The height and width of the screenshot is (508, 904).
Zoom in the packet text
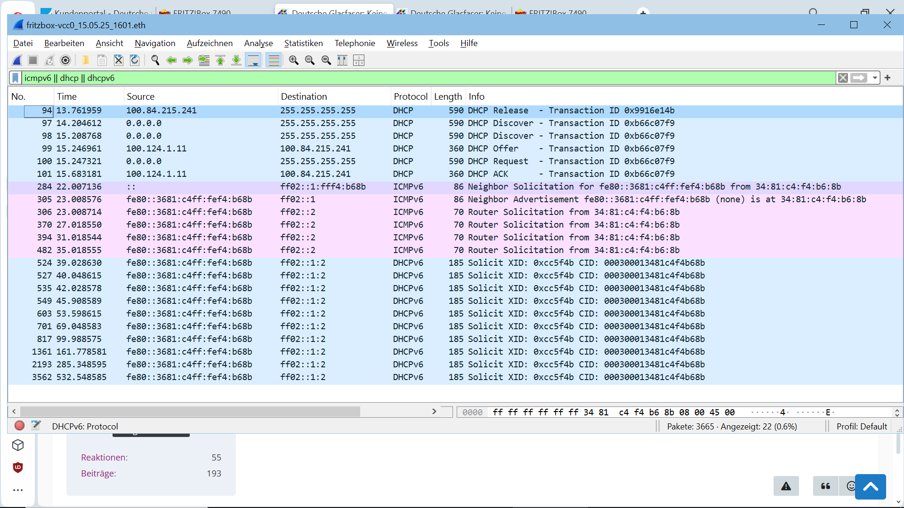294,60
